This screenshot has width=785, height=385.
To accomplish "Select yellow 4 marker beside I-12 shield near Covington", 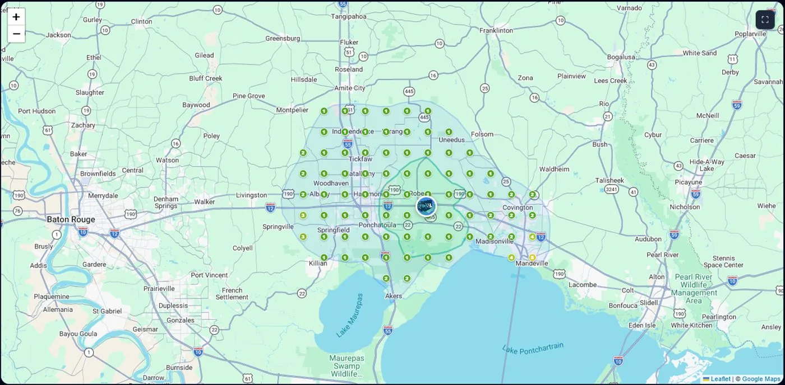I will coord(532,237).
